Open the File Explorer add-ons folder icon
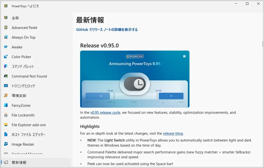 [x=6, y=125]
